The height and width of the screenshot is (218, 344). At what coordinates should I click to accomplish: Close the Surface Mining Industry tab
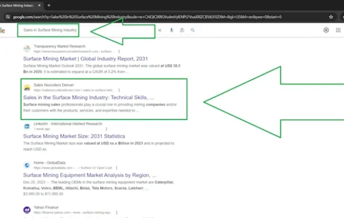pyautogui.click(x=39, y=5)
